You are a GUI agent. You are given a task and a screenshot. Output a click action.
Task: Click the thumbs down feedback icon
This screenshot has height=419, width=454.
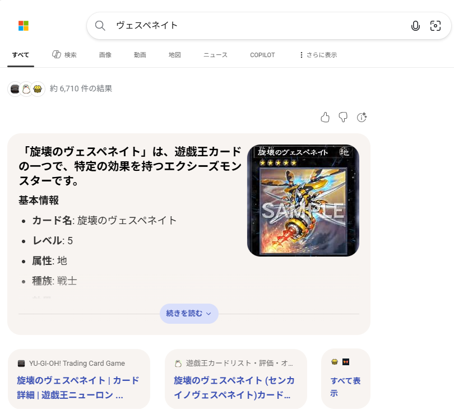point(344,117)
